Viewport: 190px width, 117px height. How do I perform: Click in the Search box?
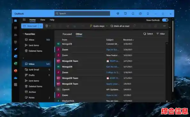[82, 13]
